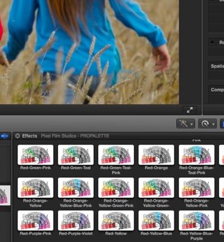Select the Red-Green-Pink effect thumbnail

[36, 155]
